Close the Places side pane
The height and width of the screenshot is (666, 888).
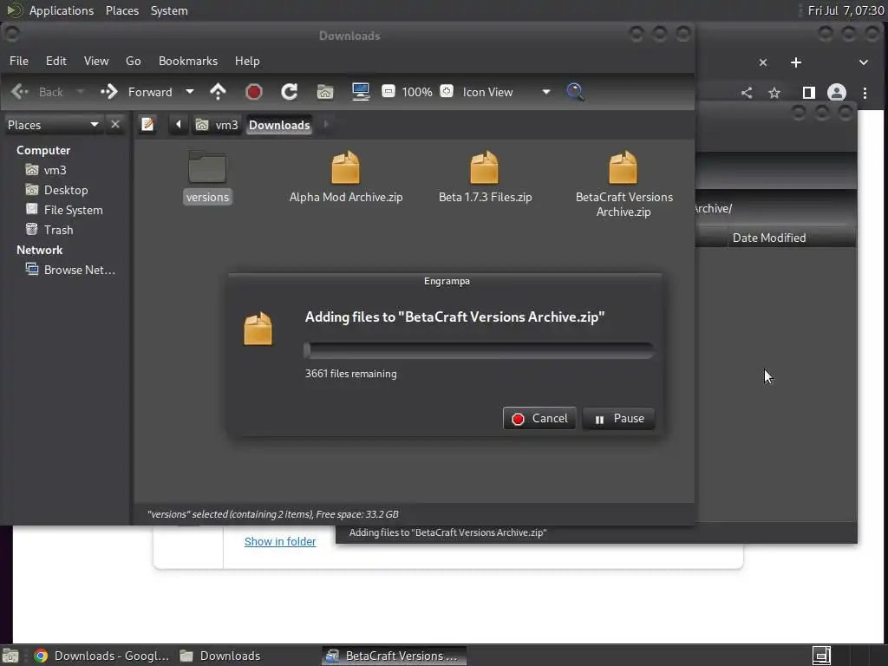[115, 125]
